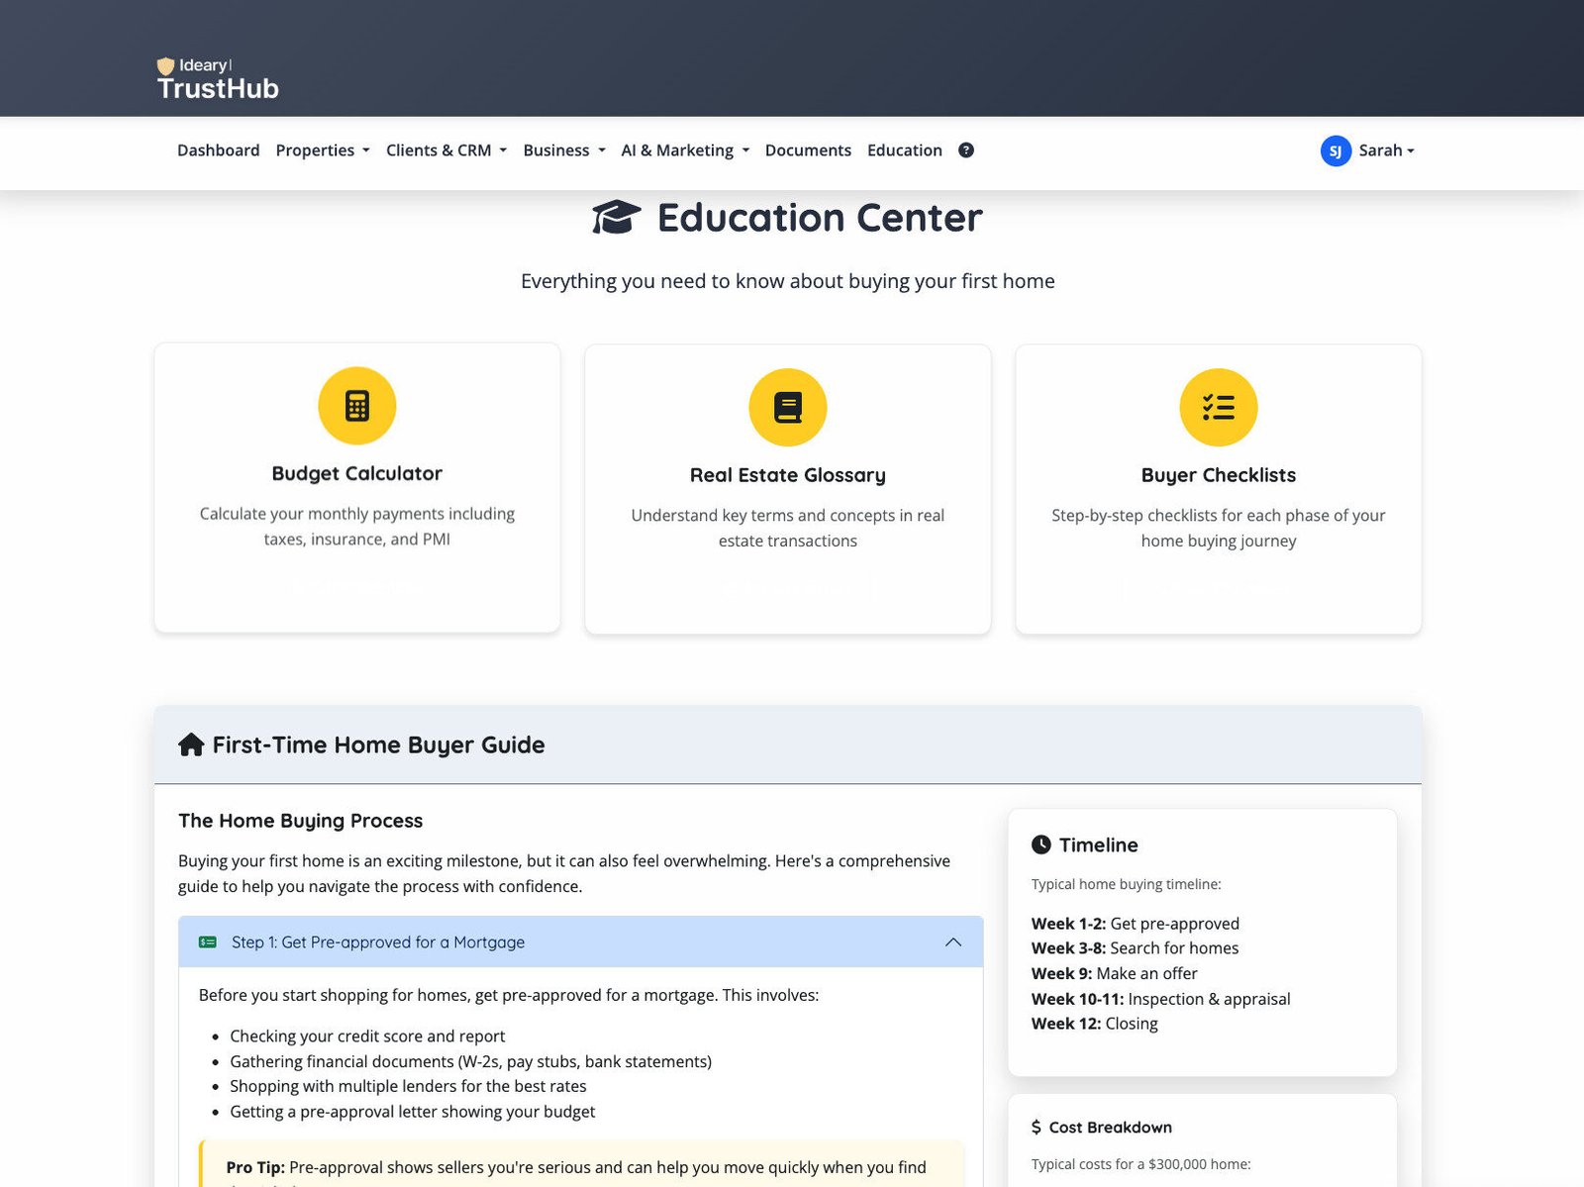Click the Timeline clock icon
Image resolution: width=1584 pixels, height=1187 pixels.
pos(1041,844)
